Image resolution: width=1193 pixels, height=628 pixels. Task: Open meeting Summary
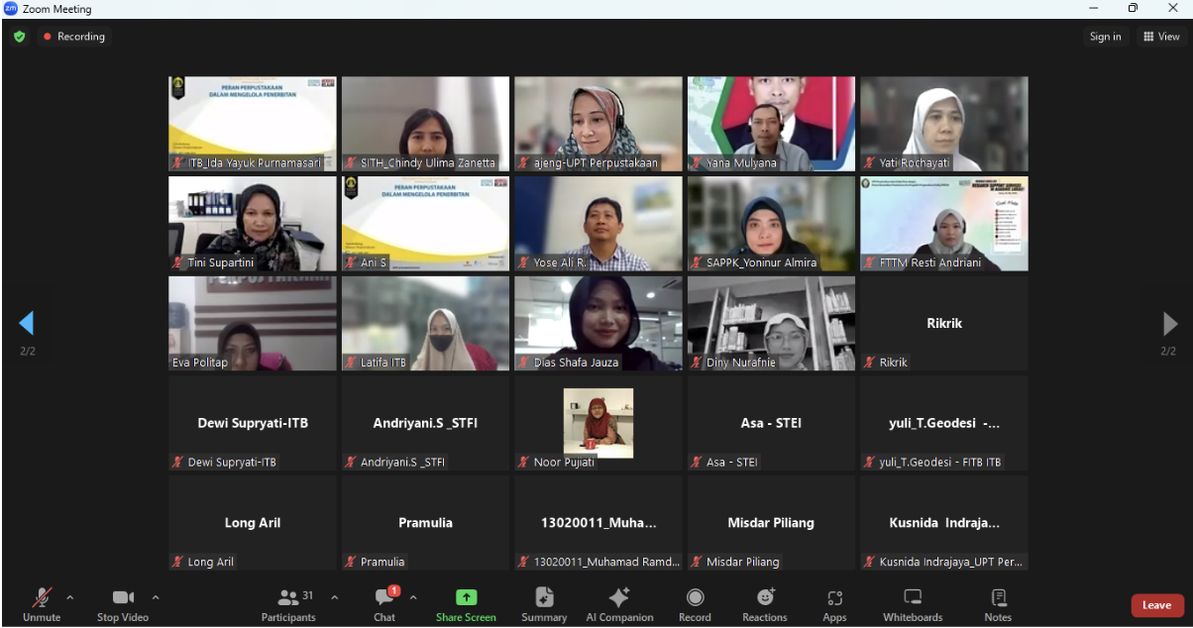[544, 604]
